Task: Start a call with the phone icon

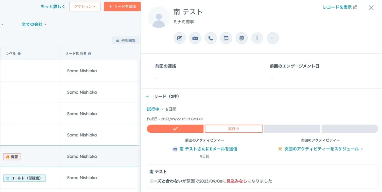Action: click(x=210, y=38)
